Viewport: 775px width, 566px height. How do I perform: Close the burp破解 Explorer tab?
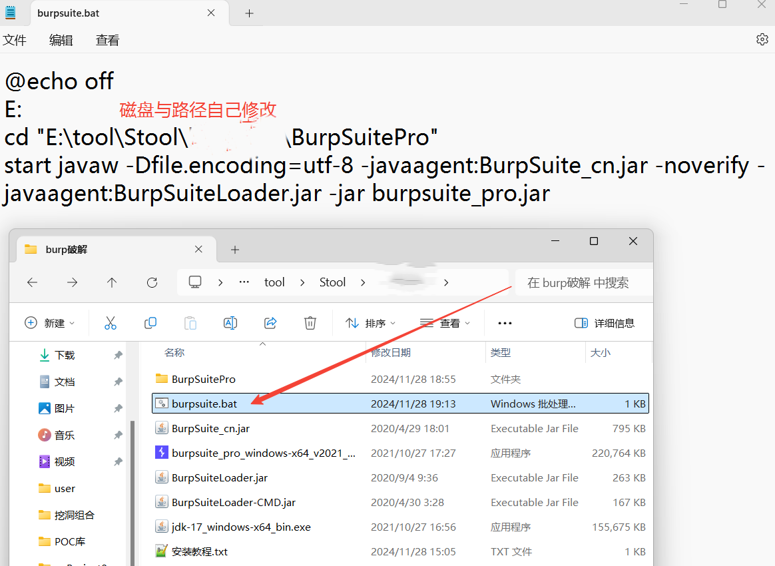pyautogui.click(x=198, y=249)
